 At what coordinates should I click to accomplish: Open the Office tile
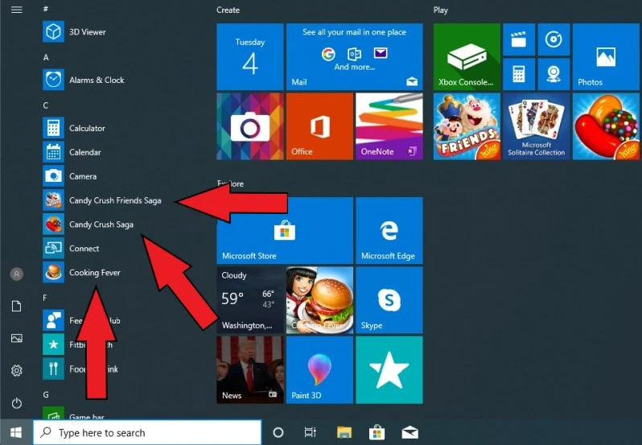[x=319, y=126]
